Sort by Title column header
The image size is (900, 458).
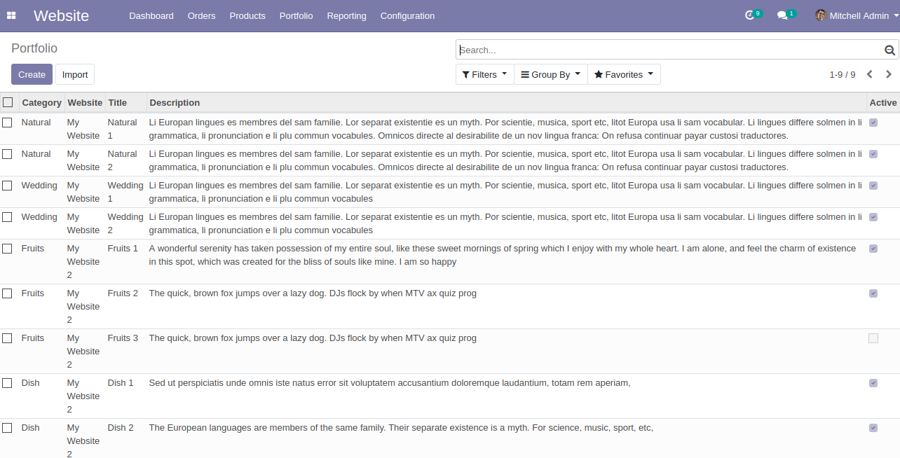(126, 102)
